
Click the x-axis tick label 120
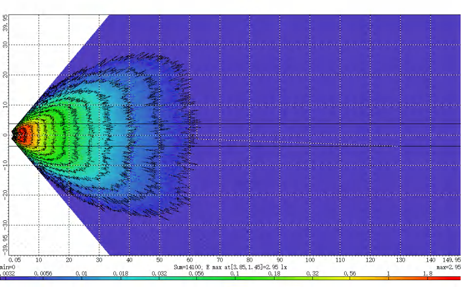[370, 260]
